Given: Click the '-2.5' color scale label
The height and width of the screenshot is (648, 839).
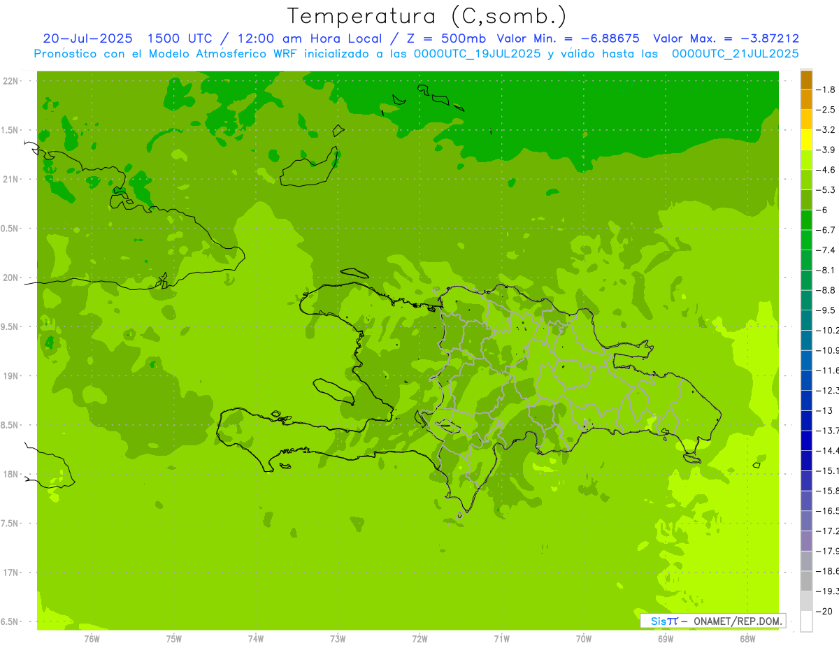Looking at the screenshot, I should coord(826,110).
